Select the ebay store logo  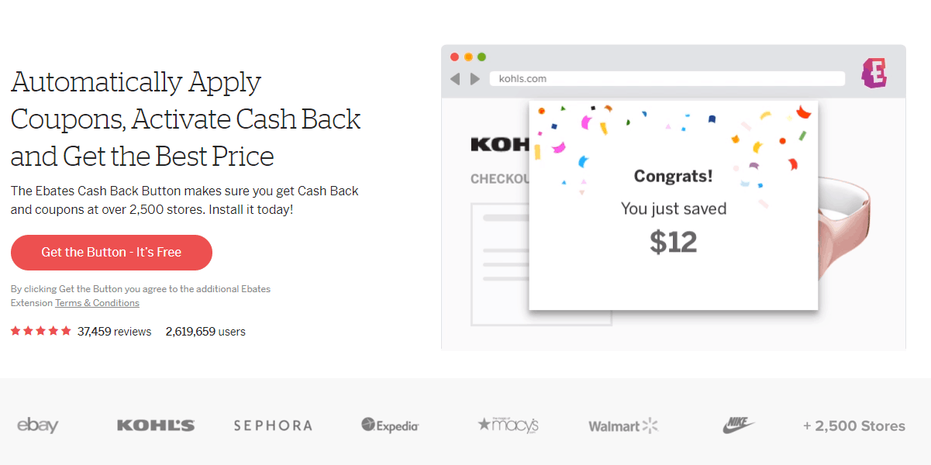pos(37,425)
